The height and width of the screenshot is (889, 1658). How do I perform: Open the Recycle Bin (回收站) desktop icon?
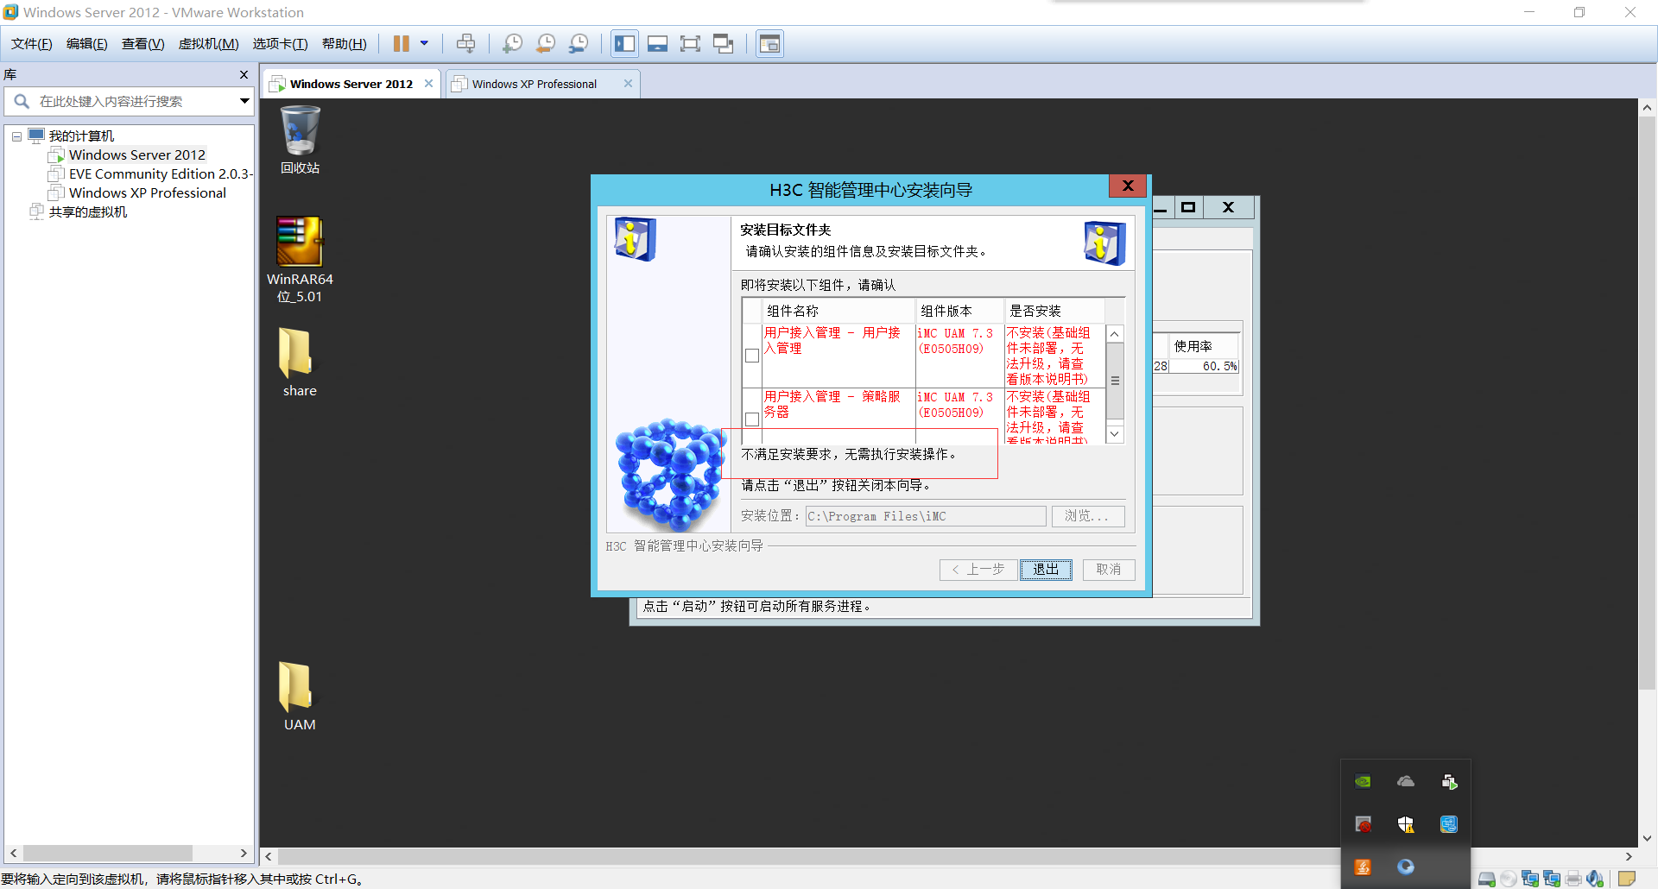coord(300,140)
